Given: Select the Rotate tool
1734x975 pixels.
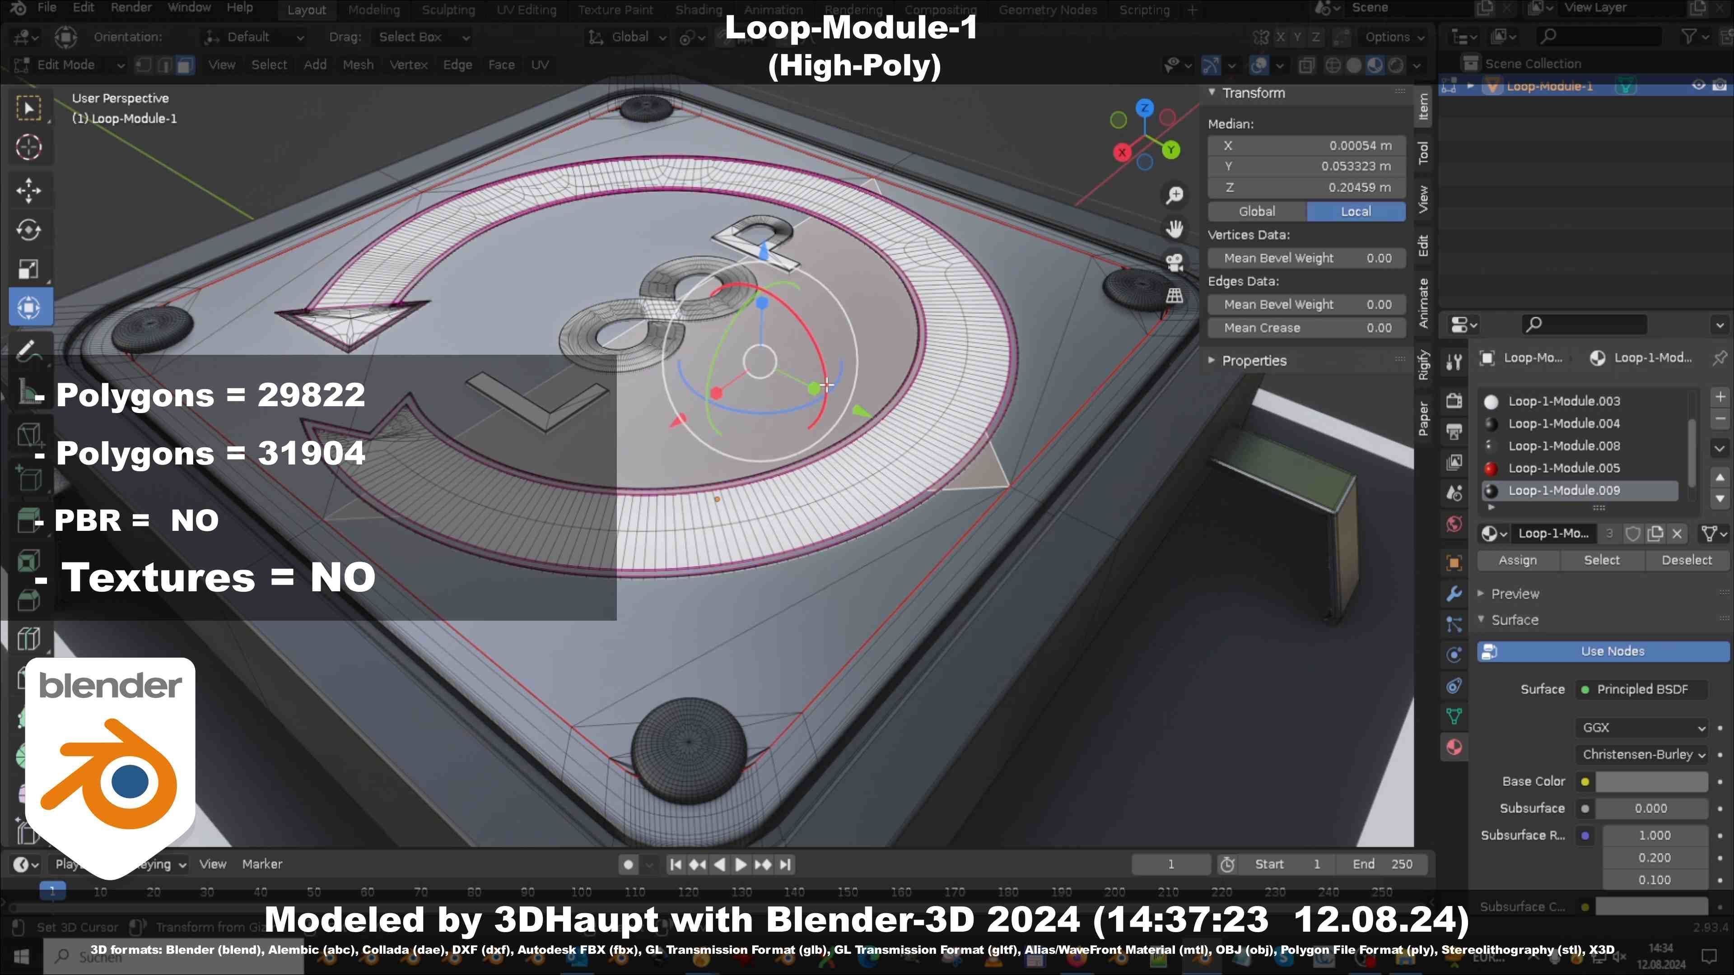Looking at the screenshot, I should point(28,229).
